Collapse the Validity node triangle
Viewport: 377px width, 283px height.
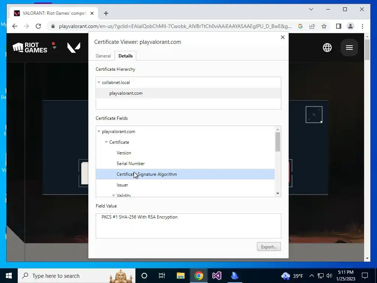click(113, 195)
